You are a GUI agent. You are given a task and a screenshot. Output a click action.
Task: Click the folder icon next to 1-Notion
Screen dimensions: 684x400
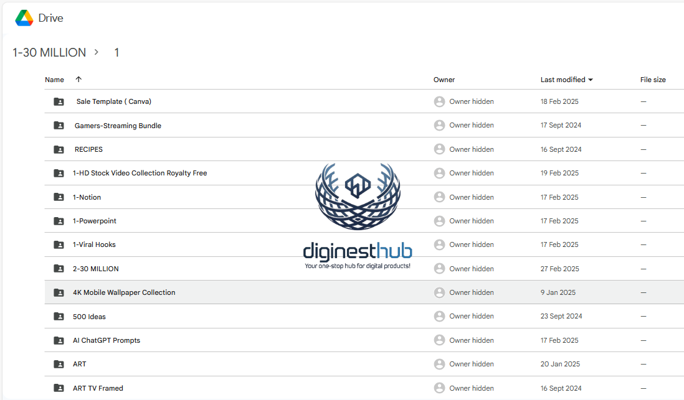(59, 197)
